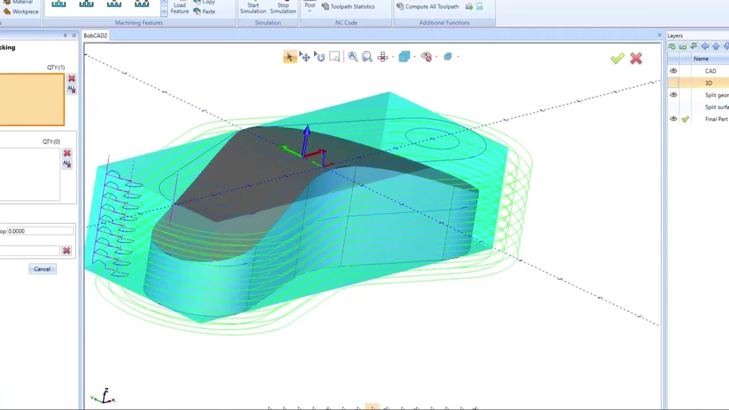The height and width of the screenshot is (410, 729).
Task: Click the Start Simulation button
Action: (253, 7)
